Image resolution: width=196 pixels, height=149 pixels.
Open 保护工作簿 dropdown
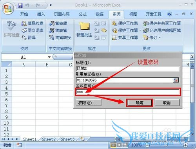tap(140, 31)
